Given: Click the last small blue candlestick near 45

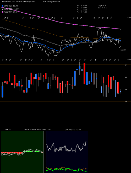Looking at the screenshot, I should 121,91.
